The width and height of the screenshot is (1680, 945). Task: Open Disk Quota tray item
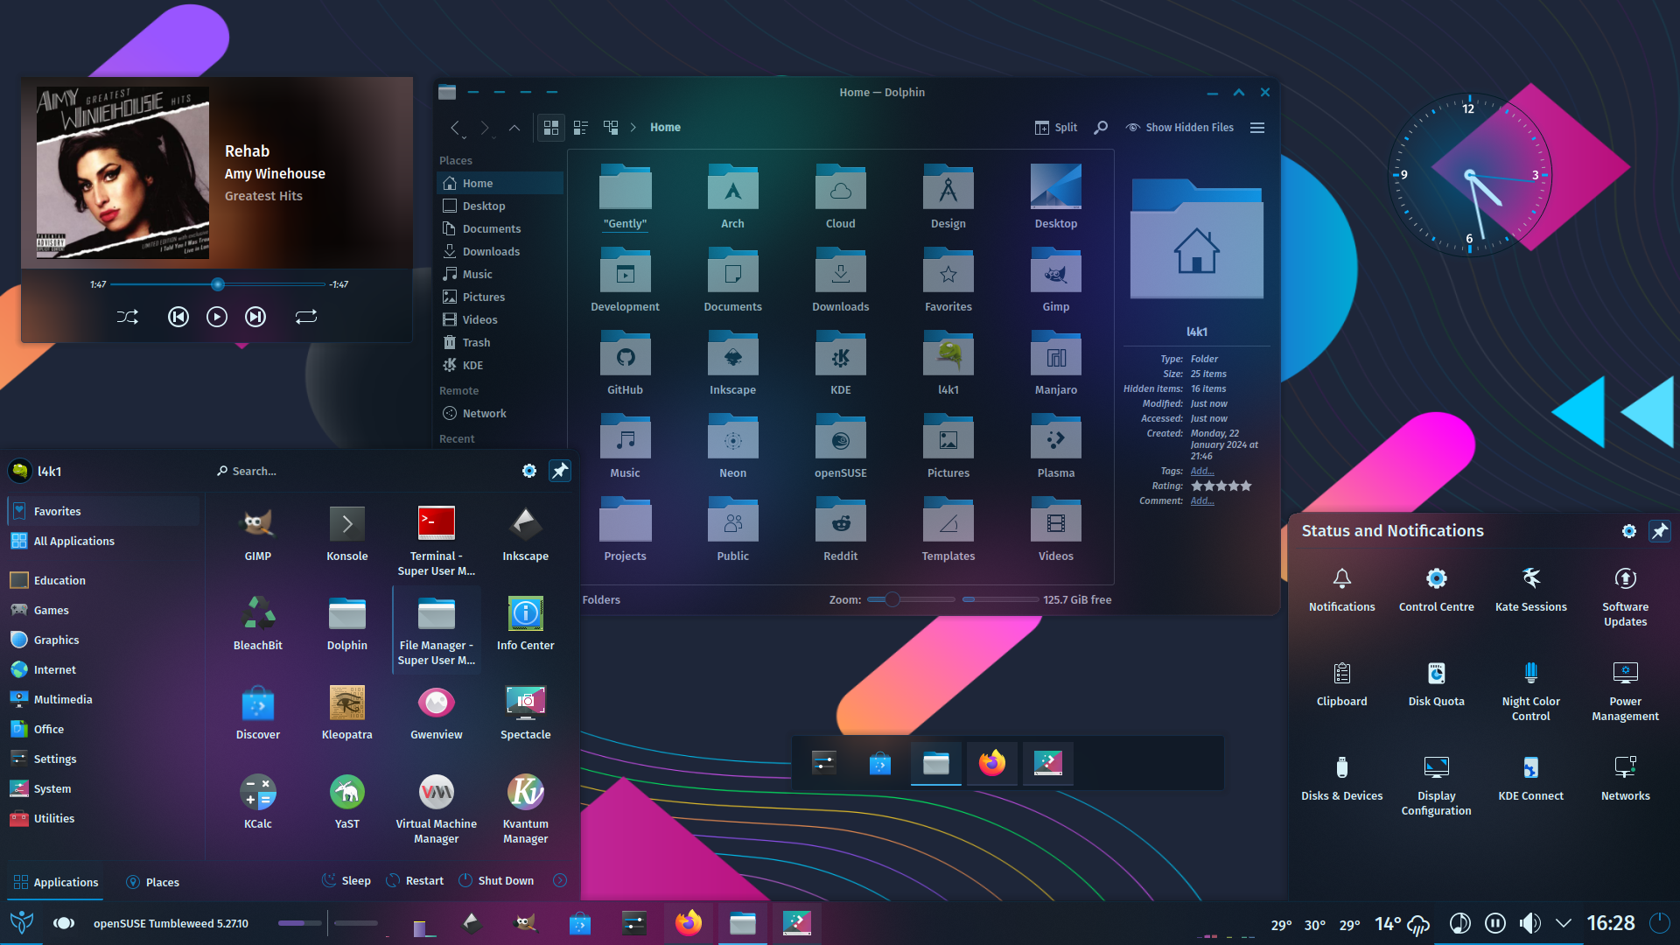click(1436, 682)
